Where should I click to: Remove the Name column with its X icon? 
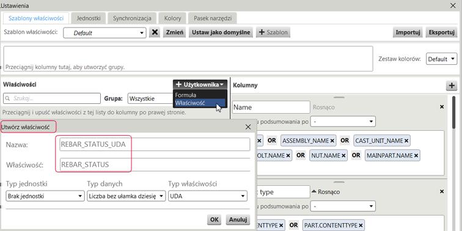coord(442,107)
